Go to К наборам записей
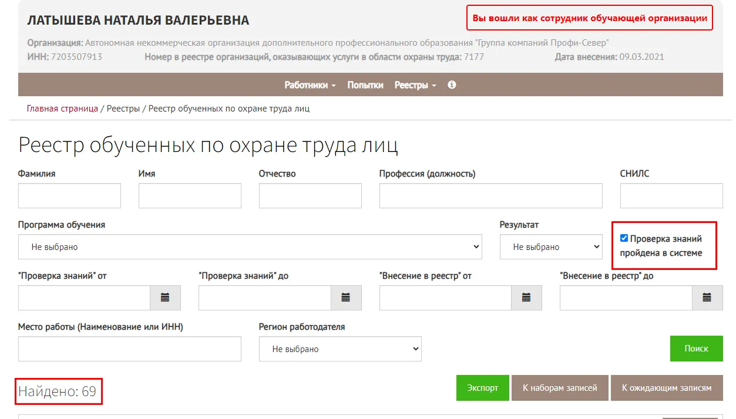The width and height of the screenshot is (736, 419). [560, 388]
